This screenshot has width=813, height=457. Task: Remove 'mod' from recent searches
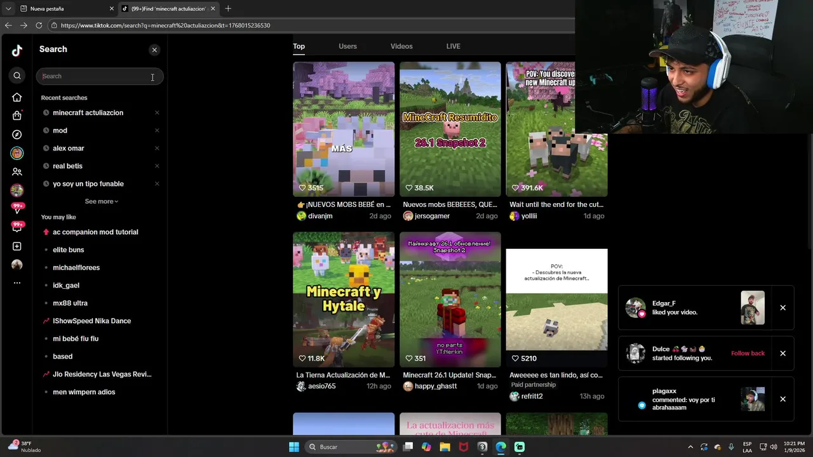tap(157, 131)
